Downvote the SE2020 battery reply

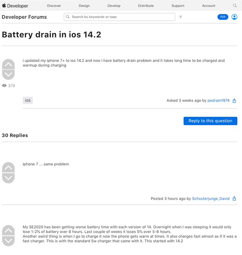(8, 241)
